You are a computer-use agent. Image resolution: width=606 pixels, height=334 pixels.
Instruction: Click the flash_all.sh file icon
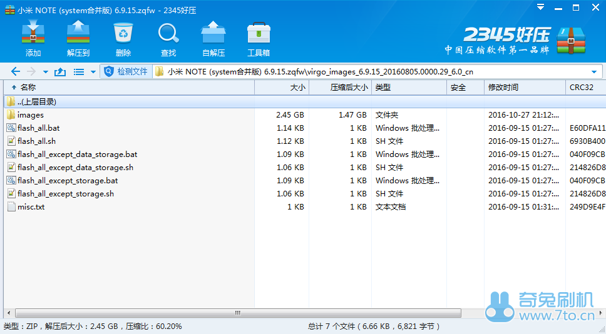click(x=11, y=141)
